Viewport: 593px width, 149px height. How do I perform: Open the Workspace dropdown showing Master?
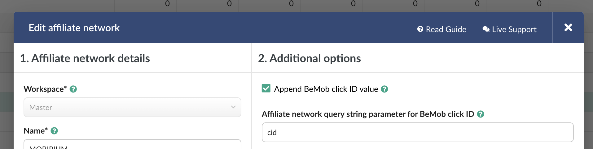click(132, 107)
